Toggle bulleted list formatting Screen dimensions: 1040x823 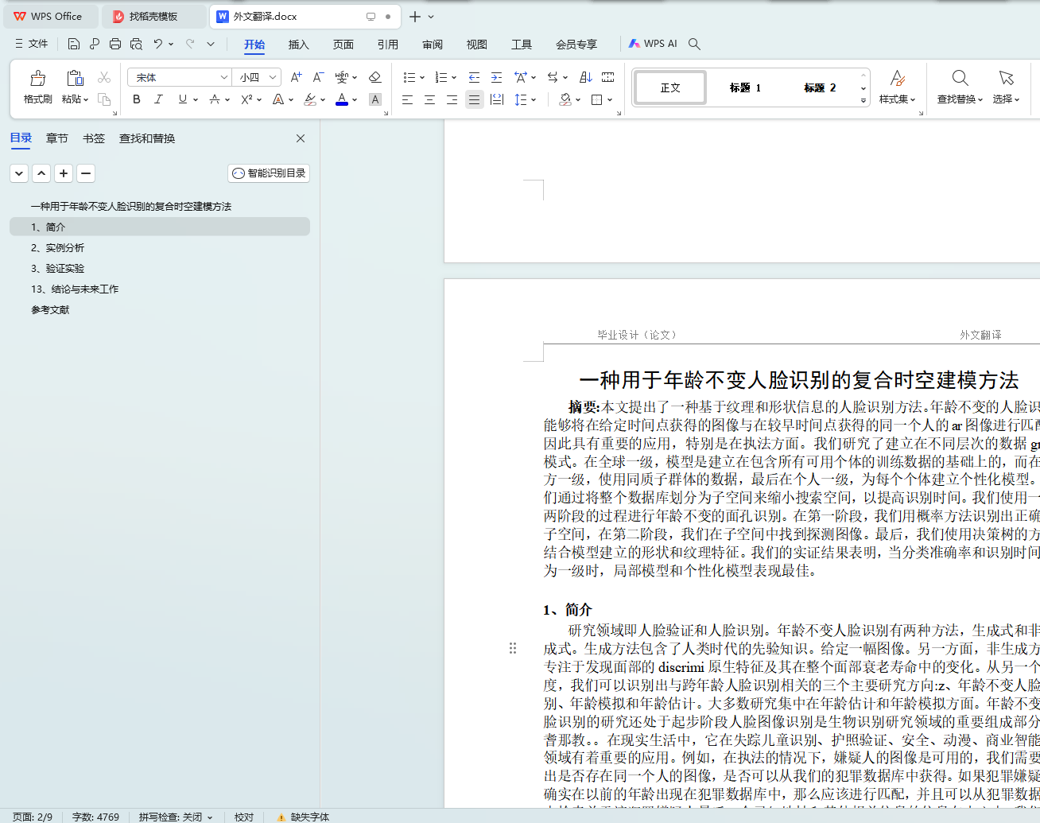(x=409, y=77)
